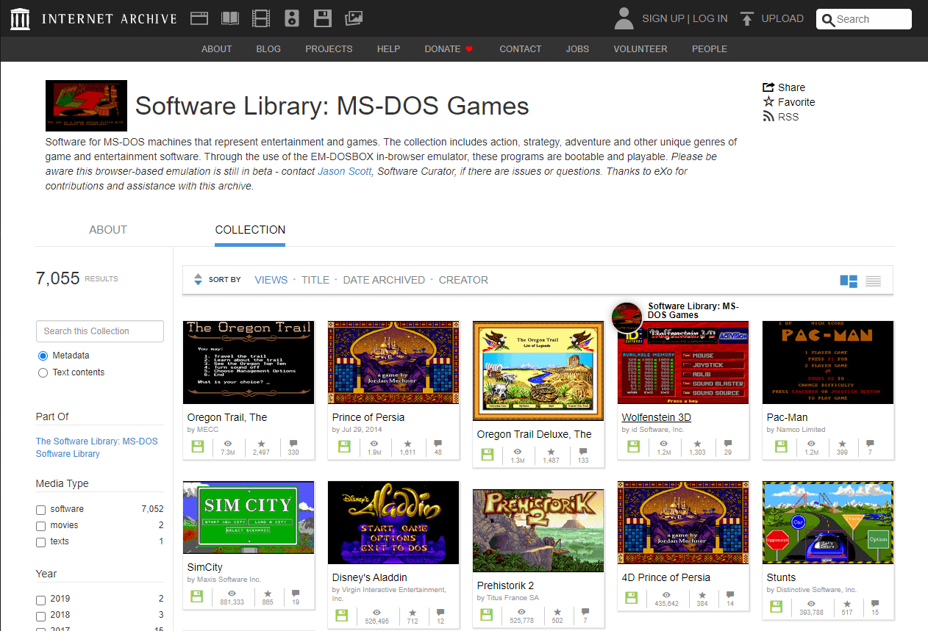The image size is (928, 631).
Task: Select the video collections icon
Action: (260, 18)
